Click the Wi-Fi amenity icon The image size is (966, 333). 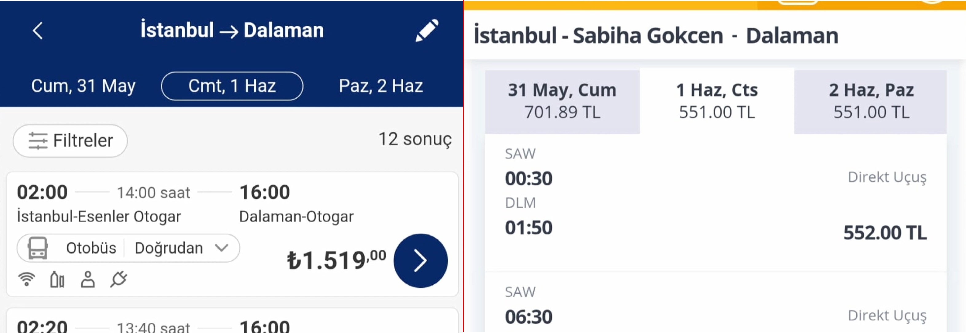pos(27,279)
